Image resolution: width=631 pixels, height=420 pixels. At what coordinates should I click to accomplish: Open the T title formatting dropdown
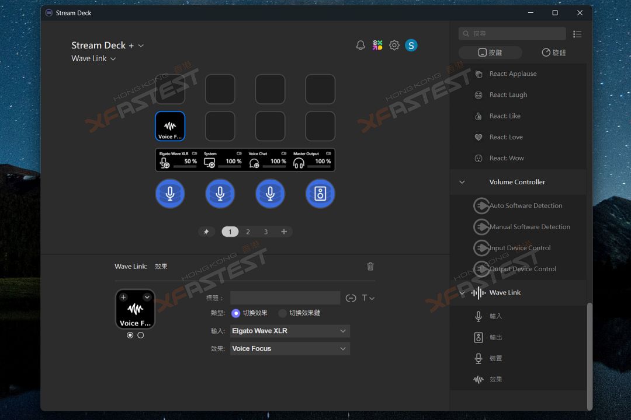click(x=368, y=298)
